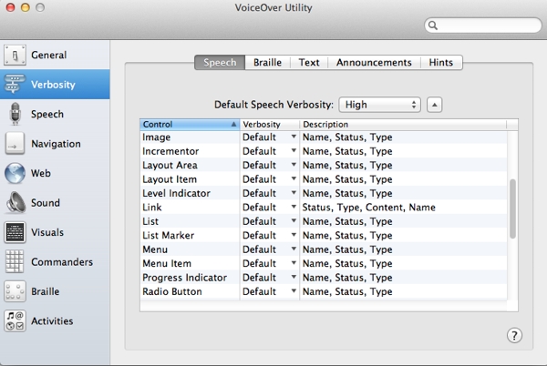
Task: Click the Verbosity column header
Action: coord(269,125)
